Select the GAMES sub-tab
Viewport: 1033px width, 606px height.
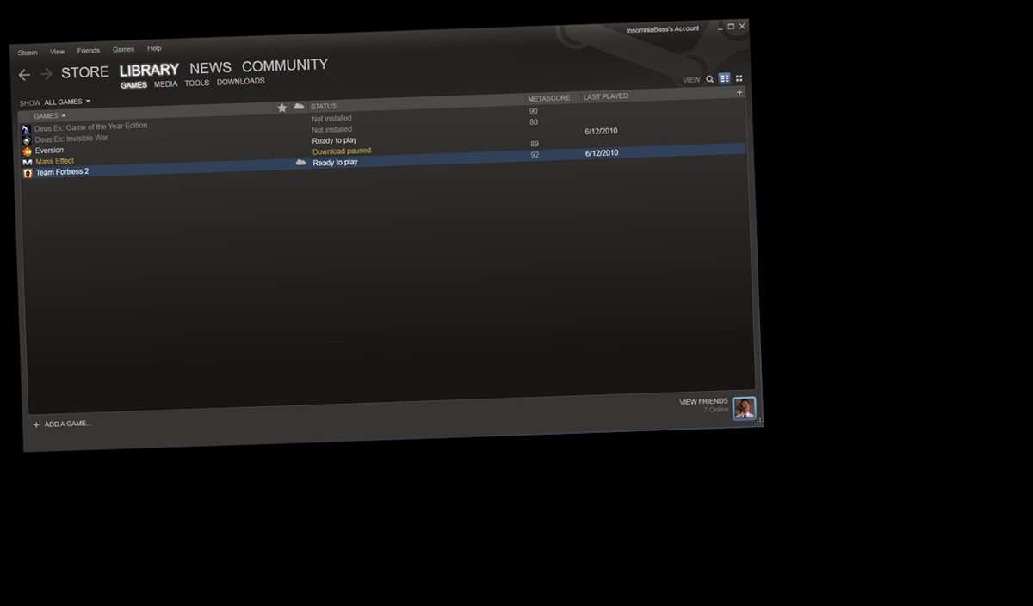pyautogui.click(x=133, y=85)
